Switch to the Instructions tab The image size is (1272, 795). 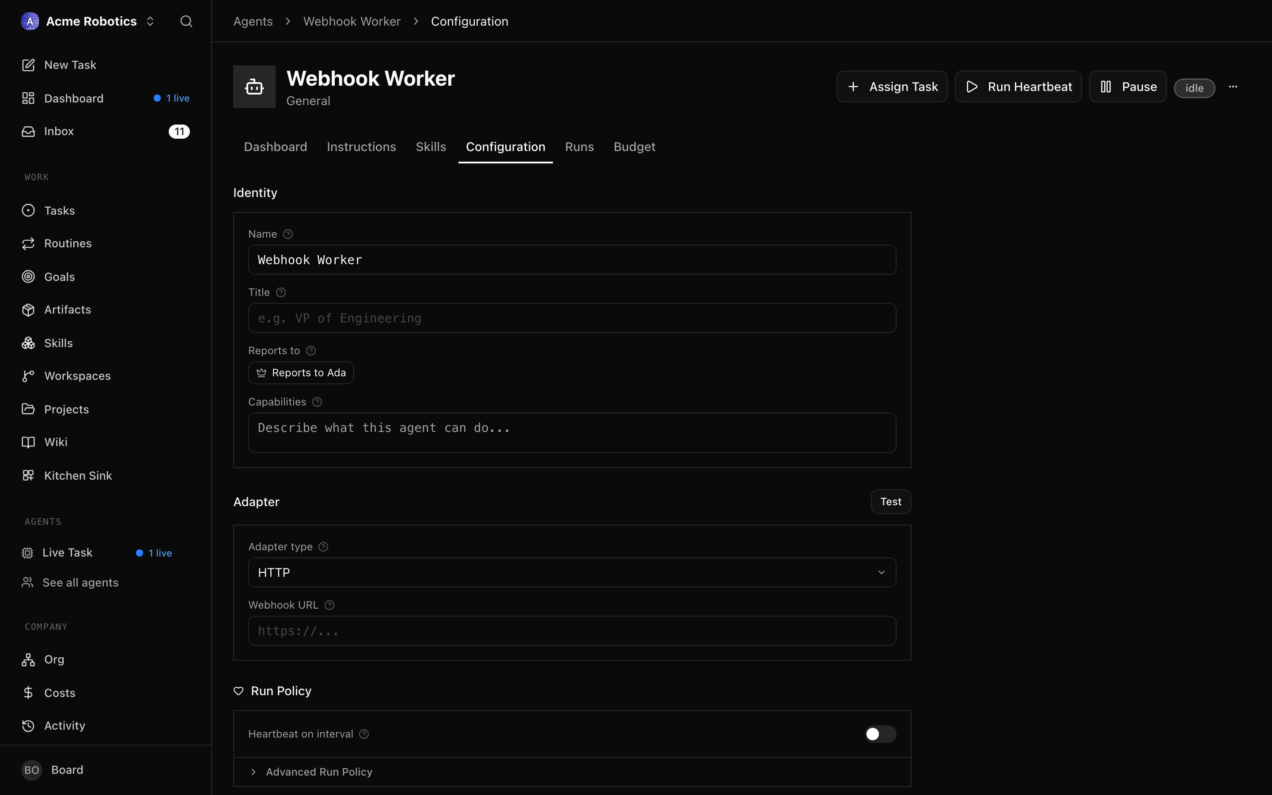tap(361, 147)
